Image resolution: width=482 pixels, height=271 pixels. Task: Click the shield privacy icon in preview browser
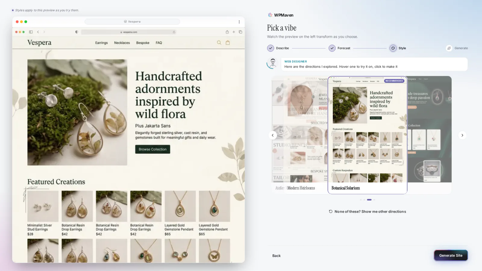pyautogui.click(x=77, y=32)
